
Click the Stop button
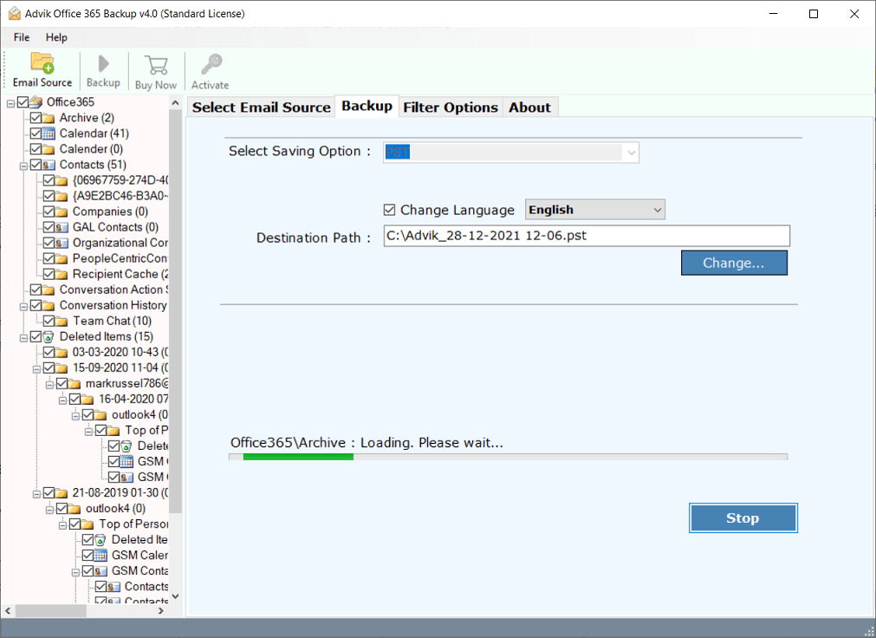tap(743, 518)
